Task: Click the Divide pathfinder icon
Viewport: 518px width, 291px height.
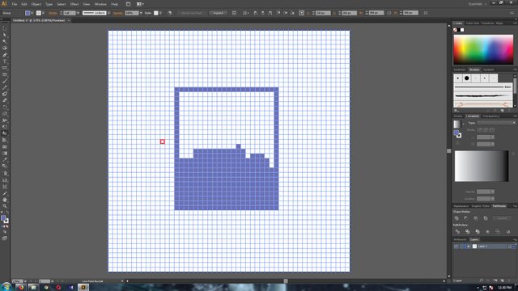Action: click(x=457, y=232)
